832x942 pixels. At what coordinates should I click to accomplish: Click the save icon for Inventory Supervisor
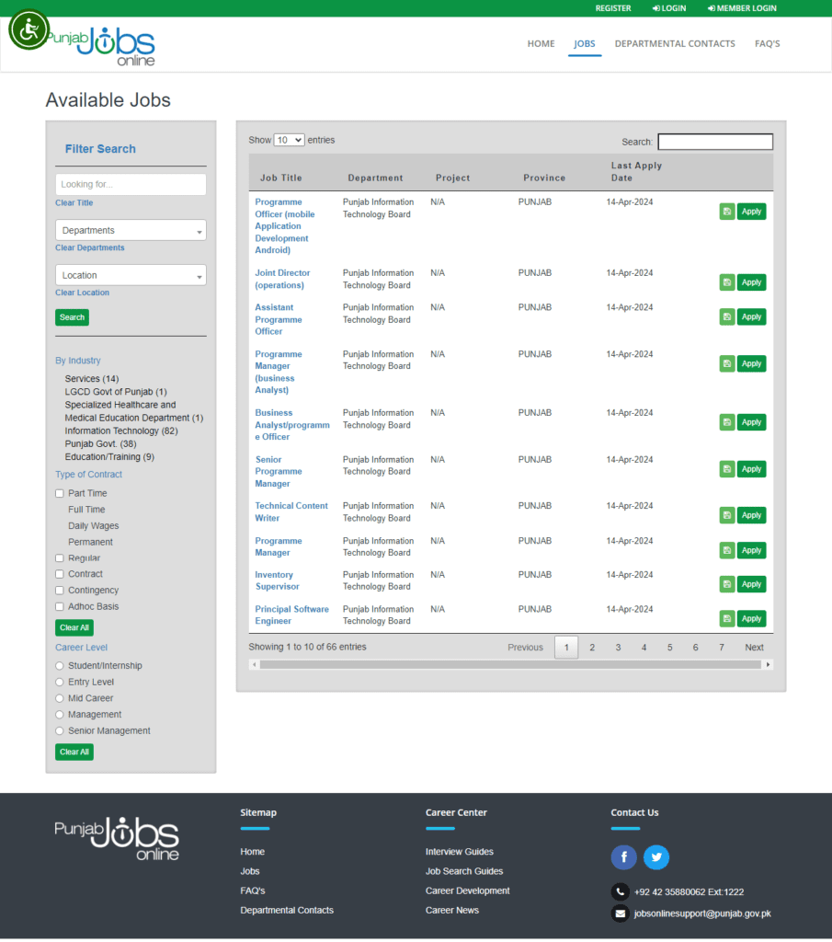point(727,584)
